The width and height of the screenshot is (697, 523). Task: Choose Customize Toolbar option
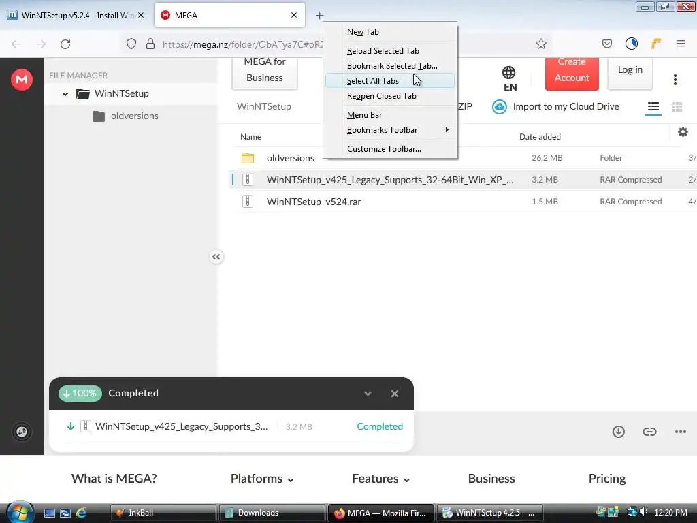coord(390,149)
